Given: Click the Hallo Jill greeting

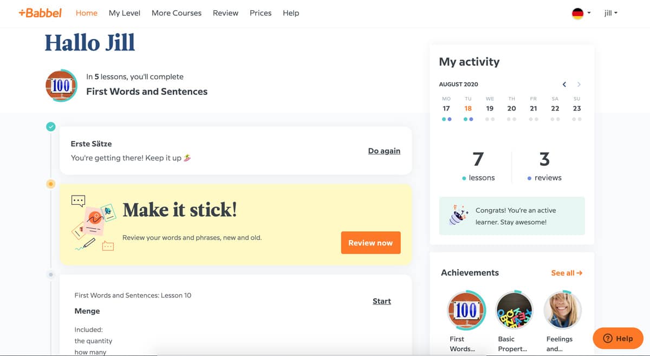Looking at the screenshot, I should click(90, 43).
